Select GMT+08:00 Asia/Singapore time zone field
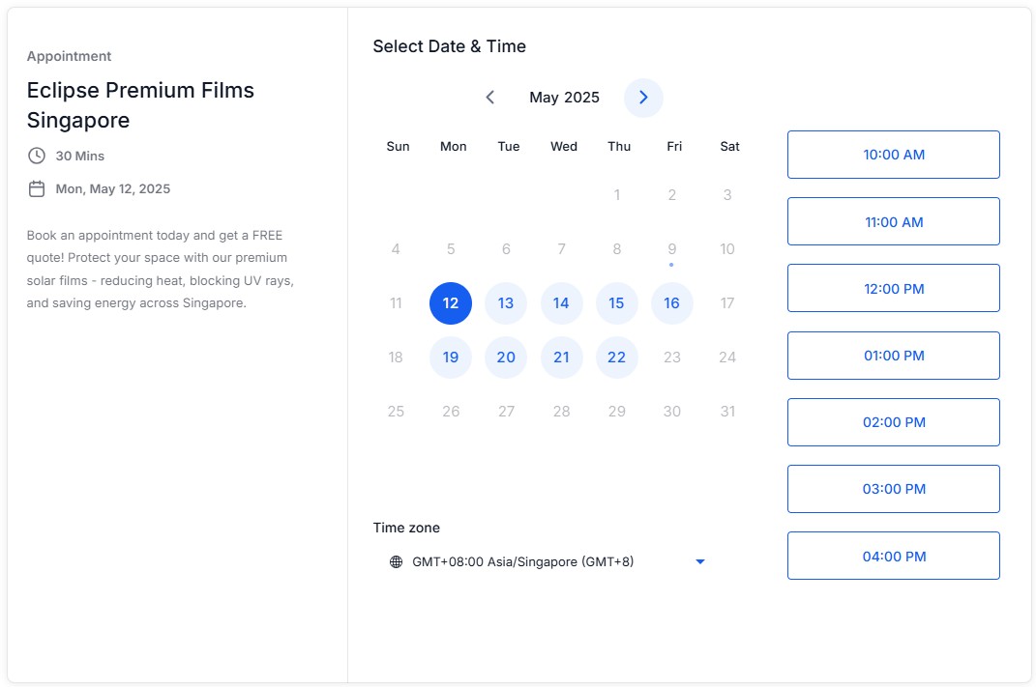Image resolution: width=1036 pixels, height=687 pixels. 548,561
